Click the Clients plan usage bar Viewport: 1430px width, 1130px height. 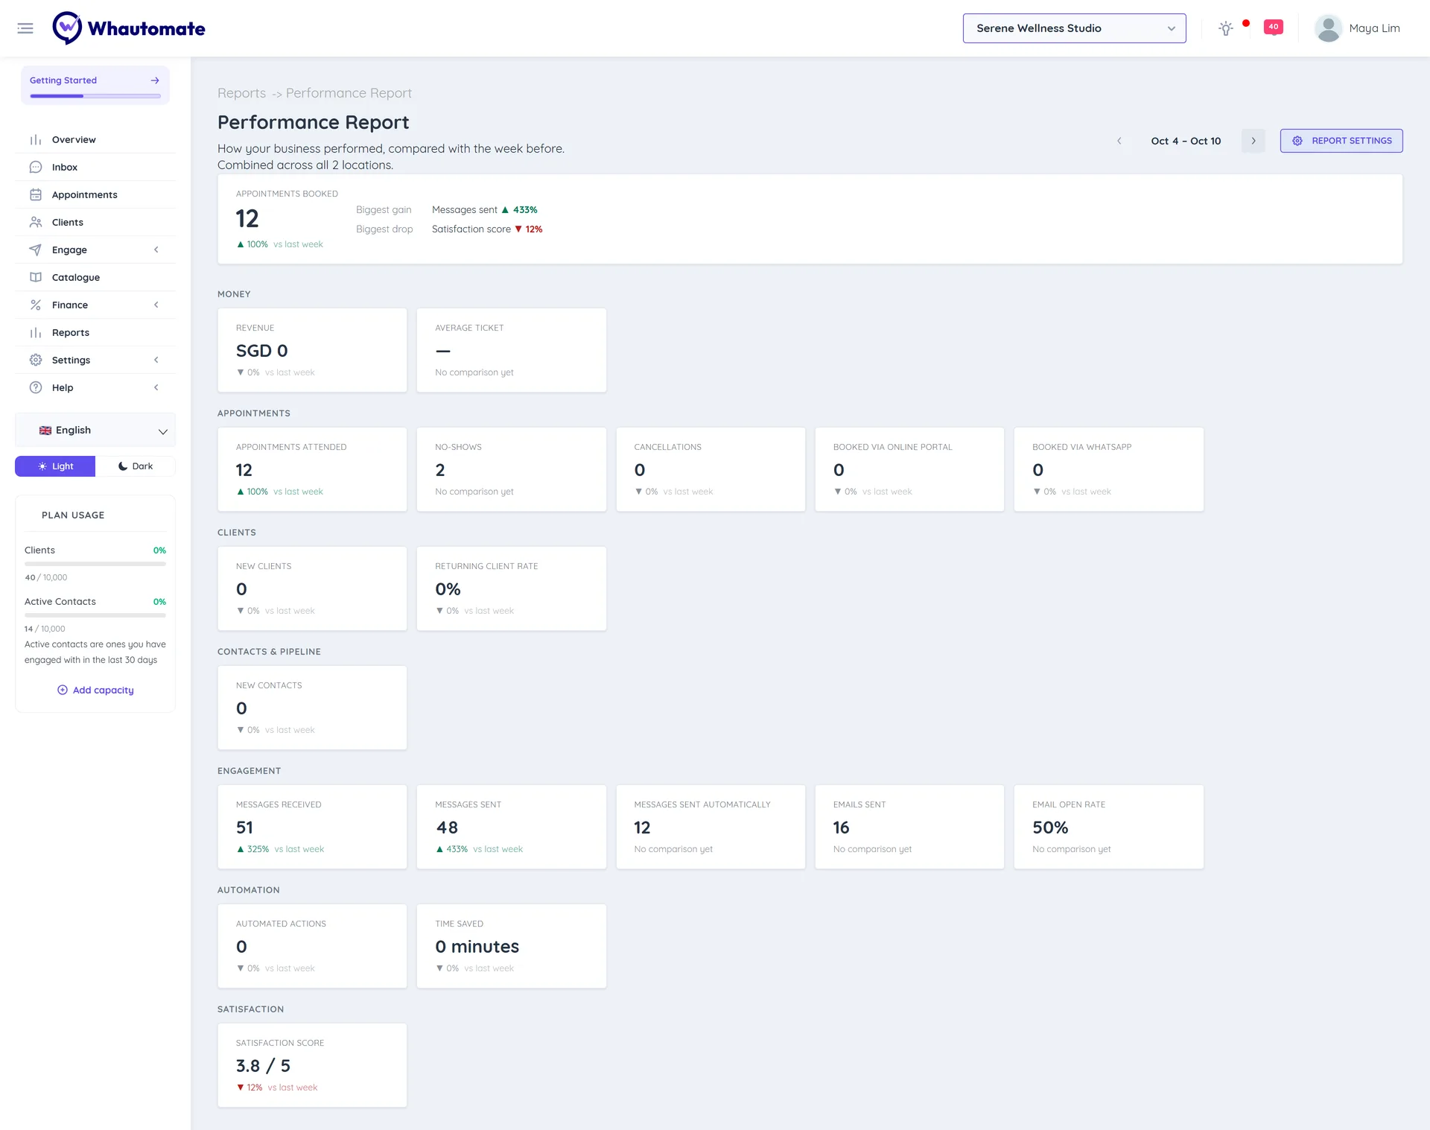[95, 564]
